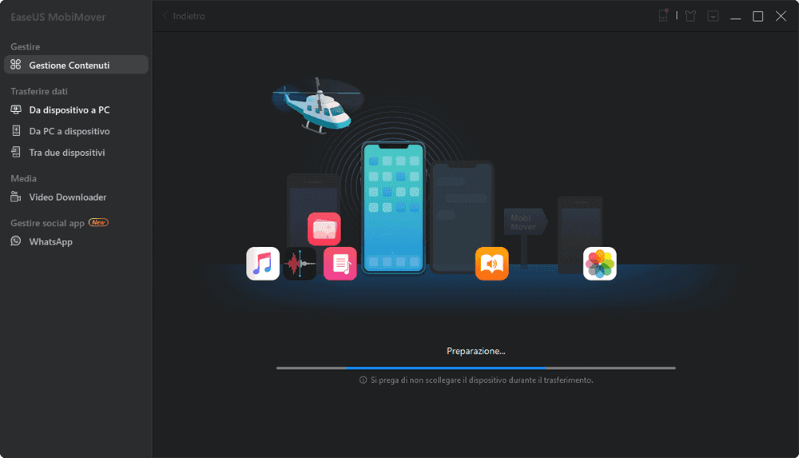
Task: Click the blue iPhone illustration
Action: click(393, 208)
